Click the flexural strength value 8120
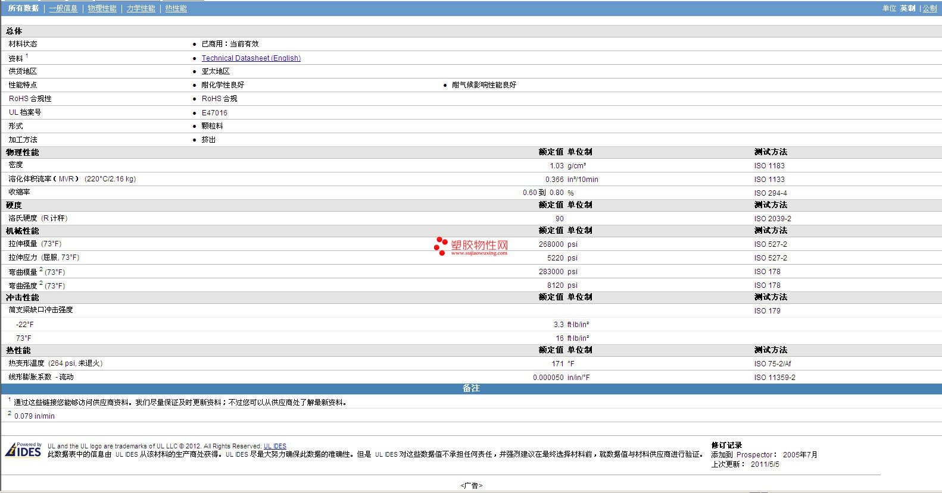 click(x=556, y=285)
